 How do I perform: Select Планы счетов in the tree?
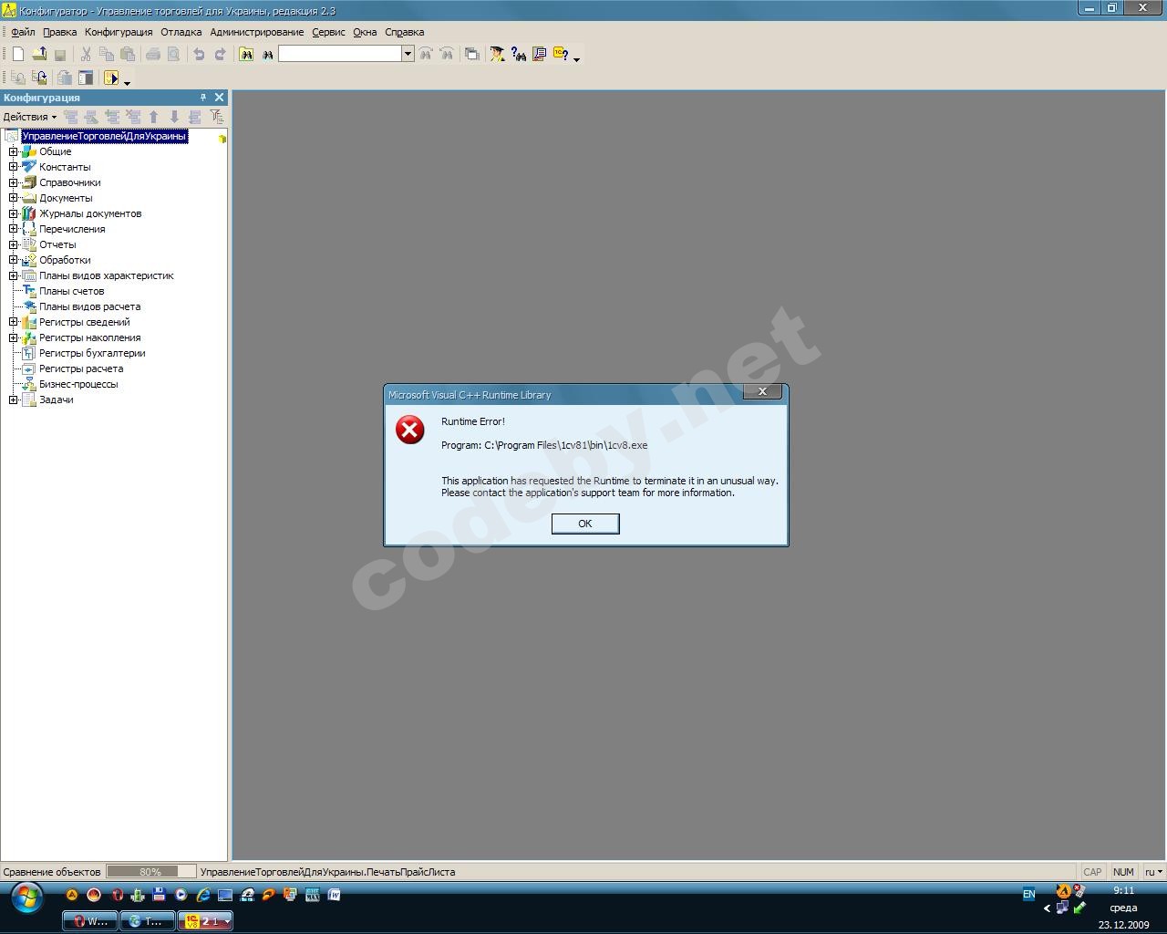click(x=71, y=291)
